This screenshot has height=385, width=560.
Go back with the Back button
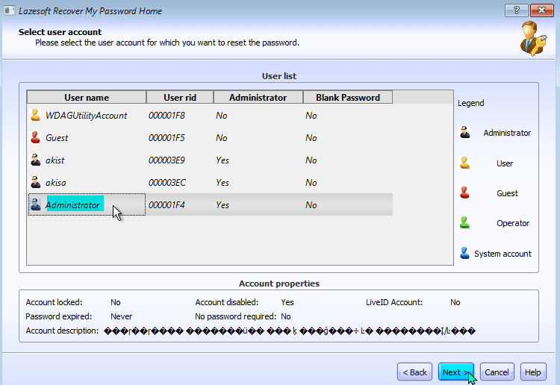(x=414, y=372)
